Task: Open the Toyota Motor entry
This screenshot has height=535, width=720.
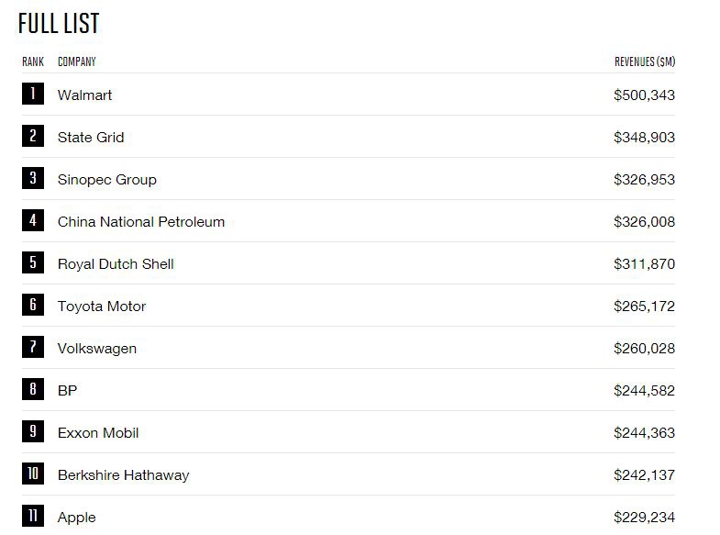Action: tap(102, 307)
